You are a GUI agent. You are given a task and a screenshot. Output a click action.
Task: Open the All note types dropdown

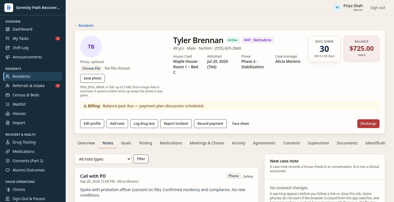[103, 159]
